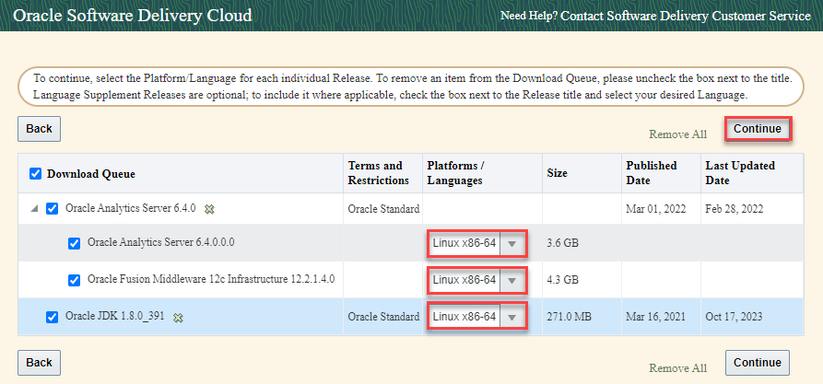
Task: Click the bottom Continue button
Action: point(758,363)
